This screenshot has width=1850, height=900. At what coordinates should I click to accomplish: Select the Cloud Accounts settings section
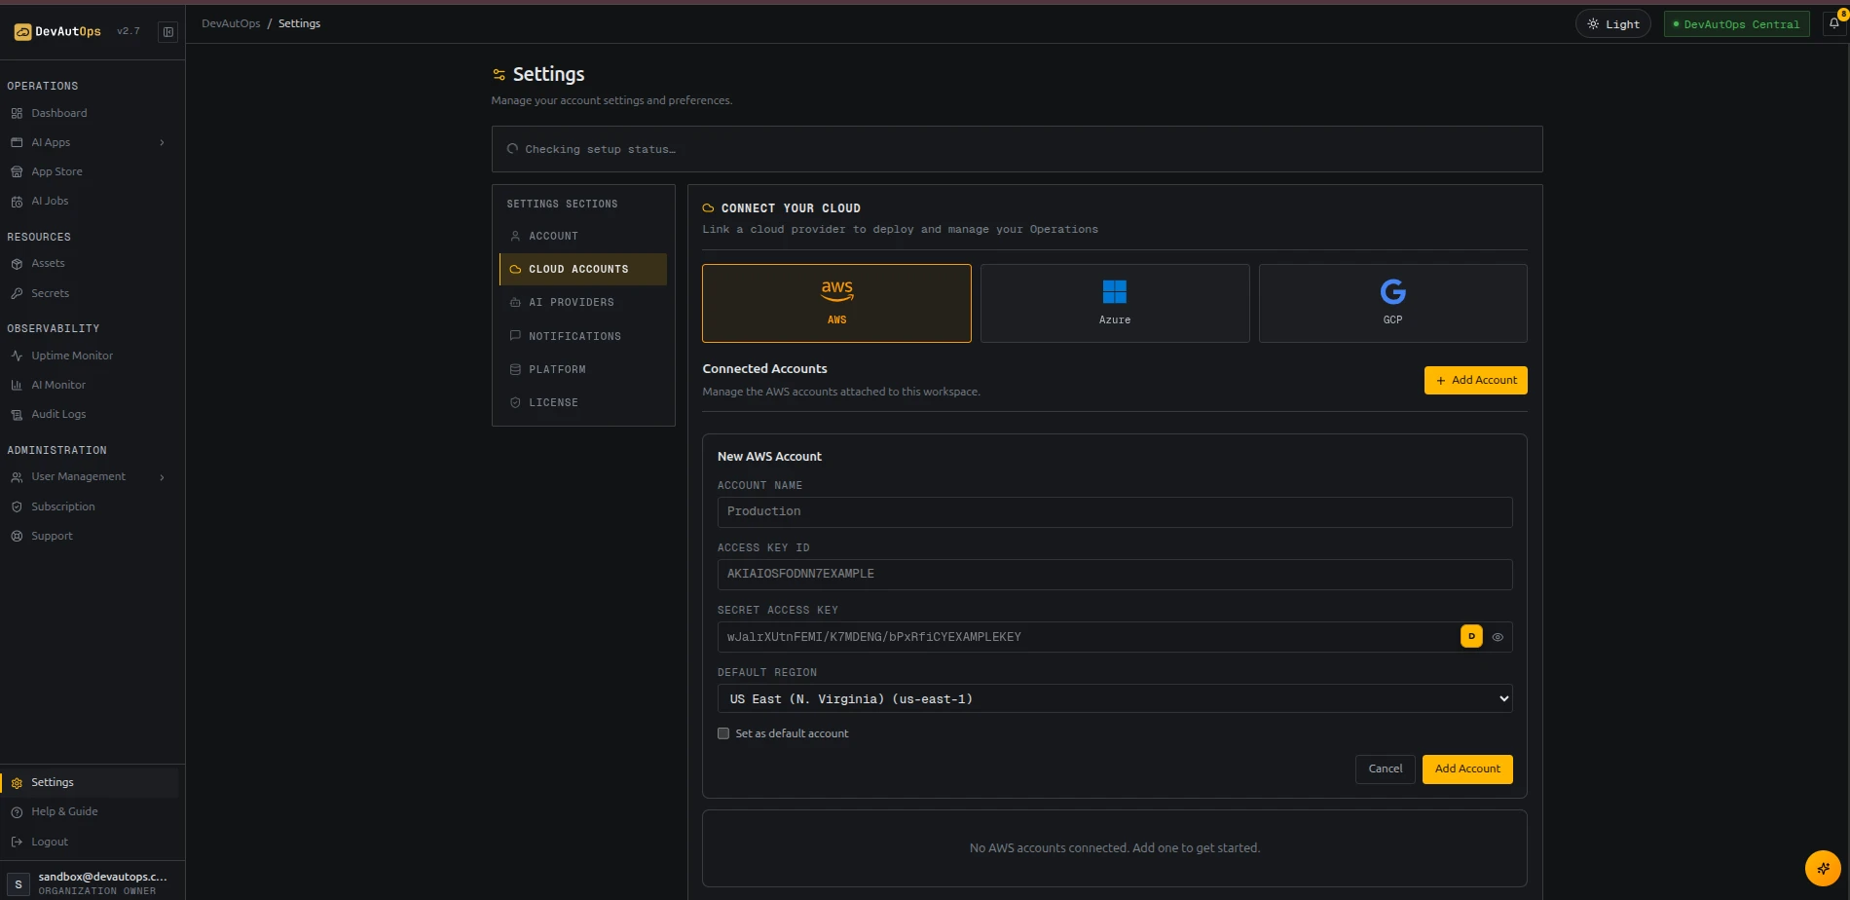[583, 269]
